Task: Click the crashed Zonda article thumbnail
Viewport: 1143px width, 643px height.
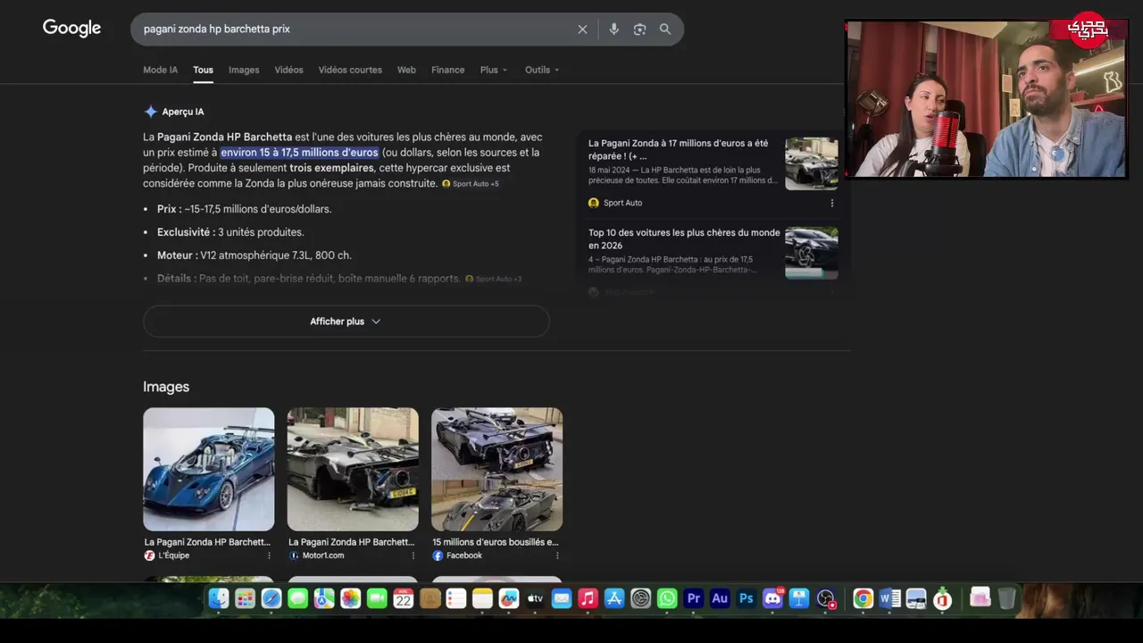Action: pos(812,163)
